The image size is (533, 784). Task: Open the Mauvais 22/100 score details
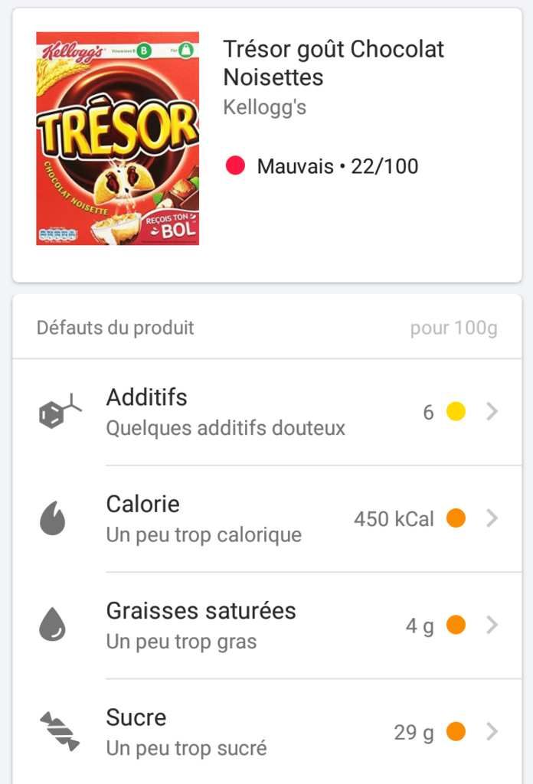[338, 166]
